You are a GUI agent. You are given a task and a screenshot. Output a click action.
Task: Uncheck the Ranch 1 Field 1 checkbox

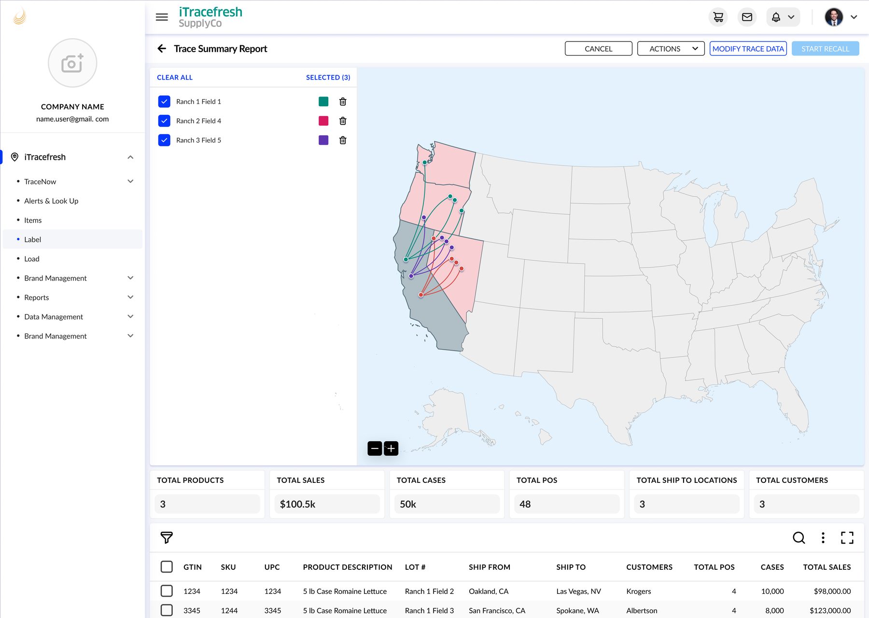pyautogui.click(x=164, y=101)
